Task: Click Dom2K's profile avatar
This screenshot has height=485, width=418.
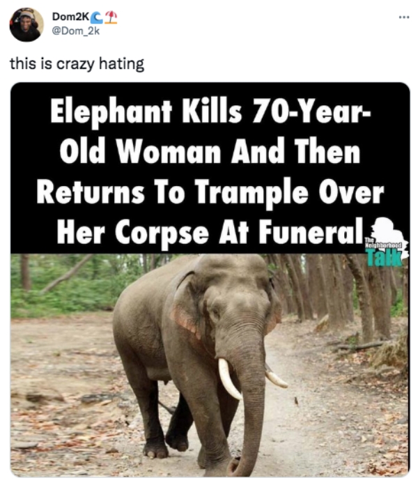Action: [26, 25]
